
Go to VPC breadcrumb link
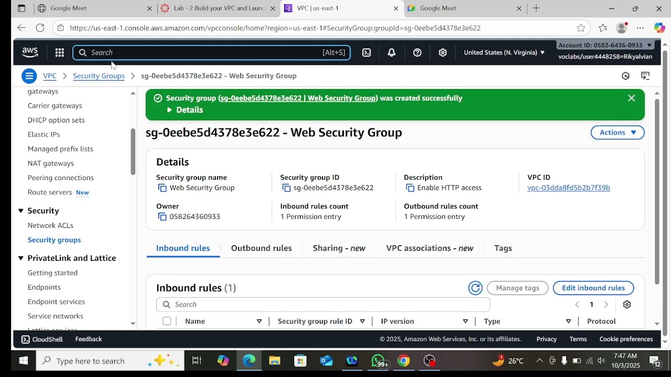50,76
